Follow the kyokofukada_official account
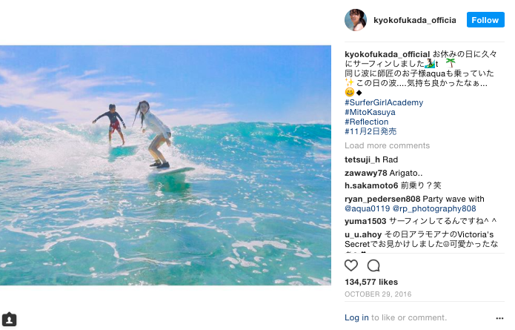Viewport: 515px width, 330px height. point(485,20)
